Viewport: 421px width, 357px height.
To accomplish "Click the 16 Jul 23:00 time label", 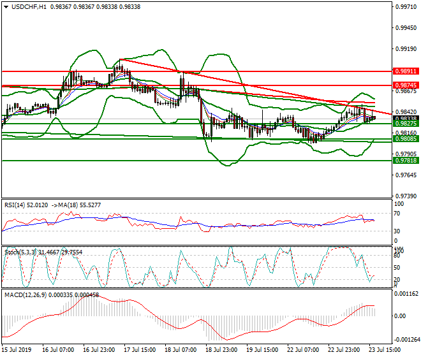I will coord(99,350).
